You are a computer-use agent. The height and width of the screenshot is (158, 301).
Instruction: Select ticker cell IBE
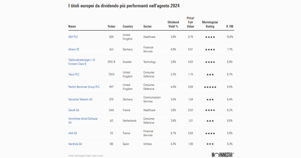111,144
